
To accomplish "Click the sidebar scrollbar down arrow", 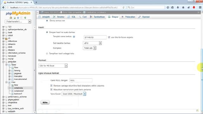I will tap(35, 113).
